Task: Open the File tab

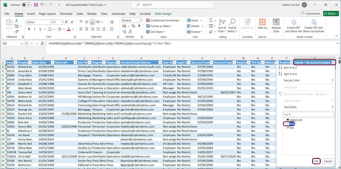Action: tap(7, 14)
